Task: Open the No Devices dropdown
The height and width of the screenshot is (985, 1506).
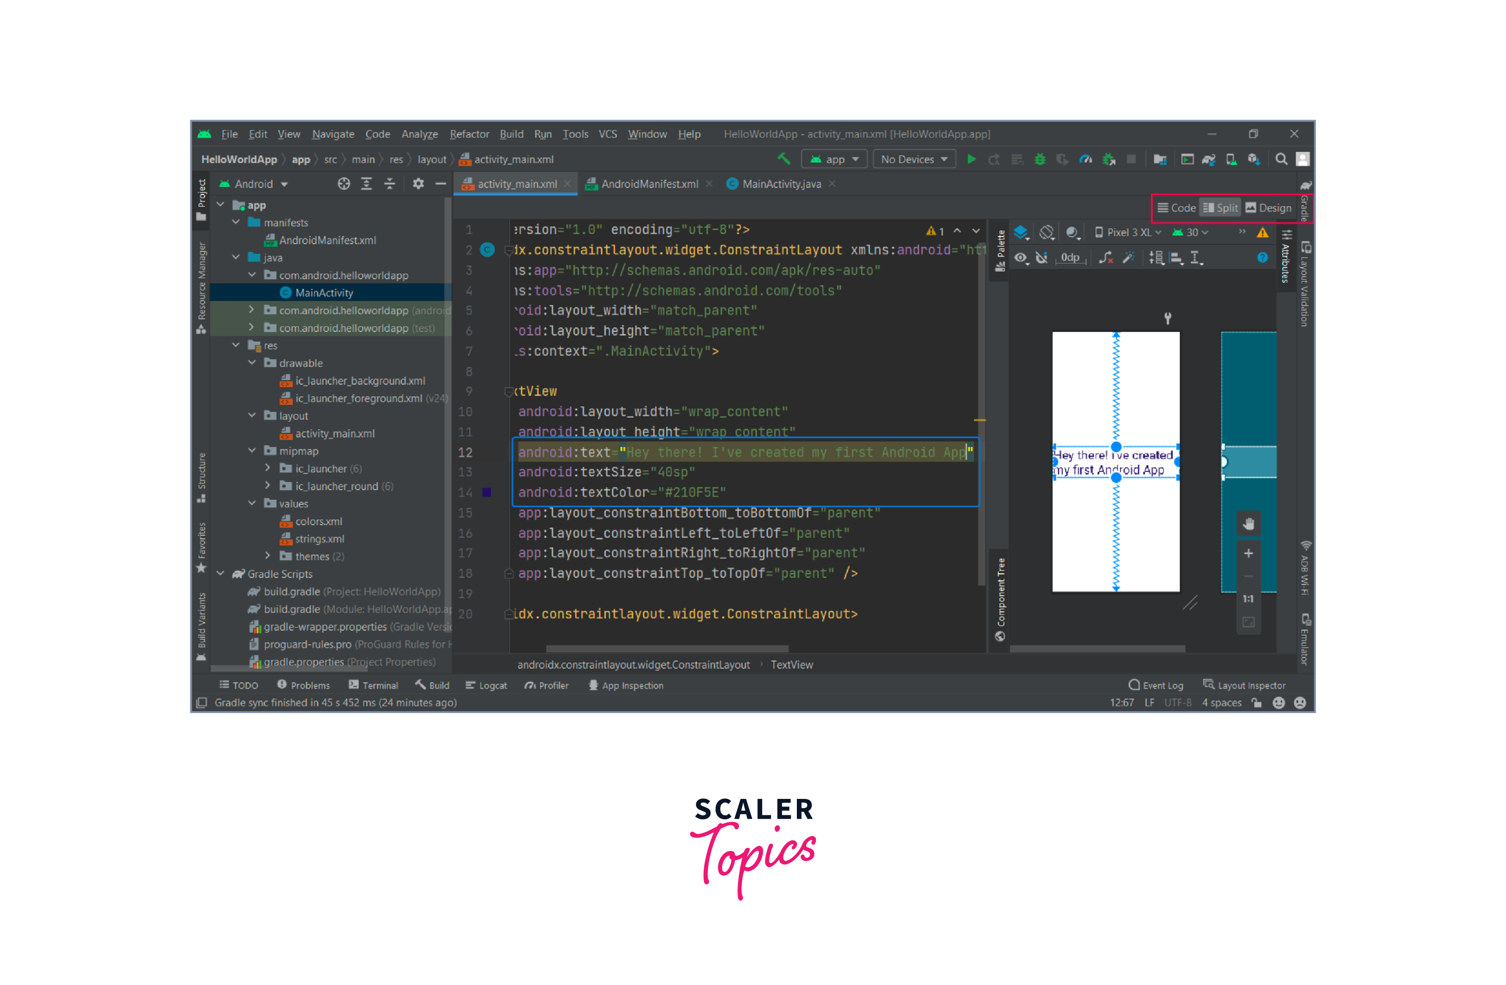Action: (x=914, y=160)
